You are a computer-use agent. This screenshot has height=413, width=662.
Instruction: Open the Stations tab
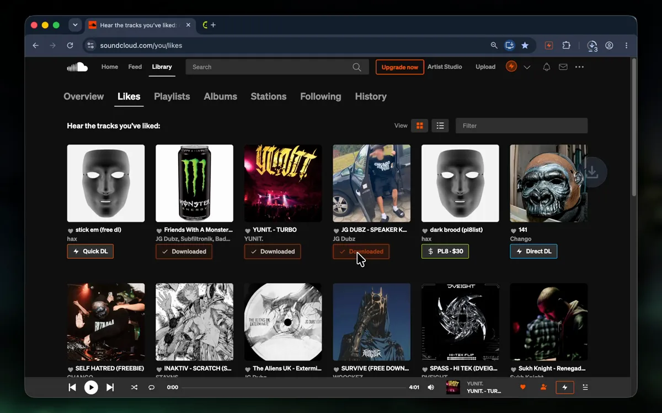click(269, 96)
